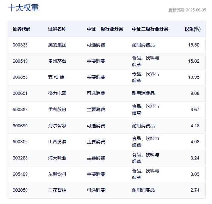Viewport: 212px width, 204px height.
Task: Select the 中证一级行业分类 column header
Action: pos(105,29)
